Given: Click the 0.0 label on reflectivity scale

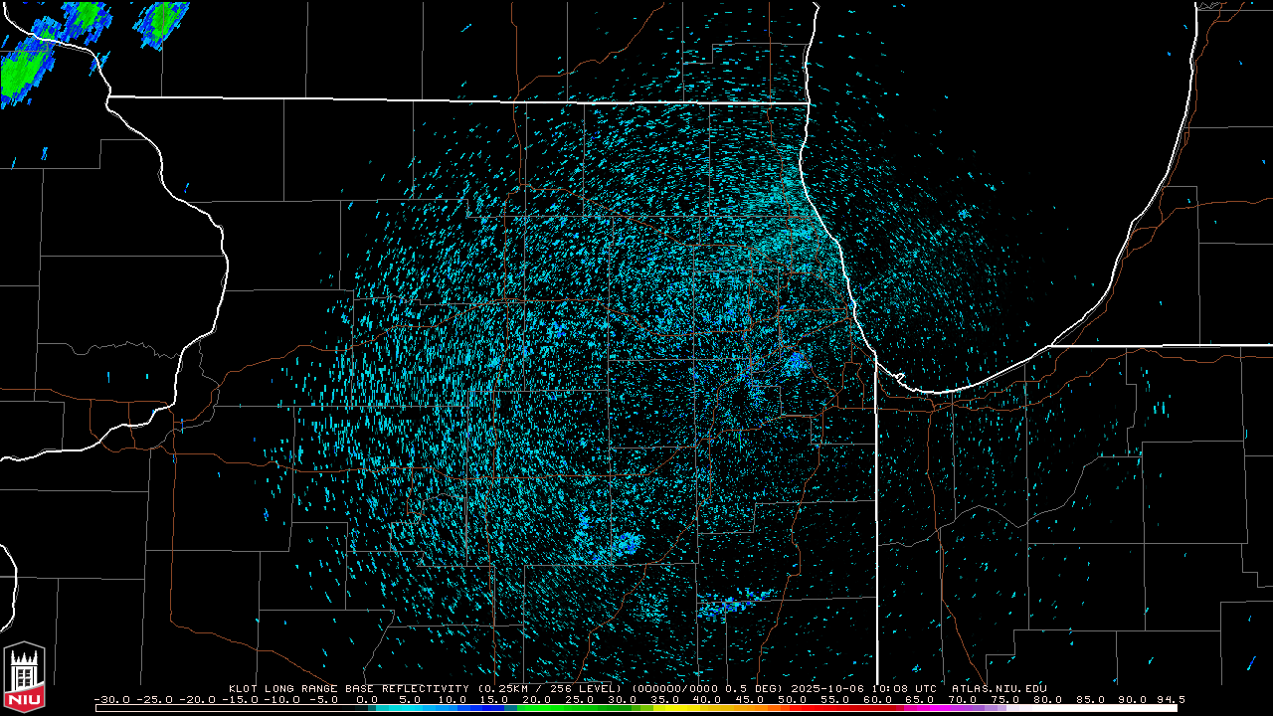Looking at the screenshot, I should (x=367, y=699).
